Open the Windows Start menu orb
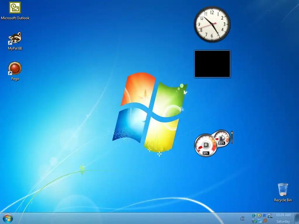 click(8, 218)
